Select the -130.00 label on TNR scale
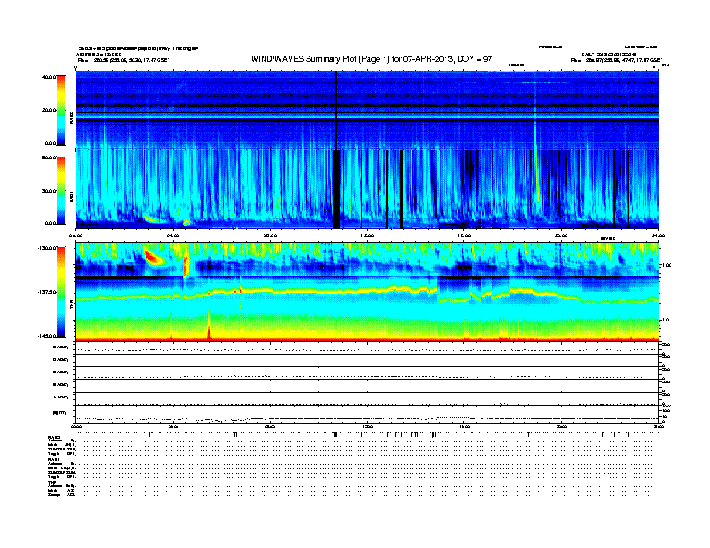 [x=48, y=248]
